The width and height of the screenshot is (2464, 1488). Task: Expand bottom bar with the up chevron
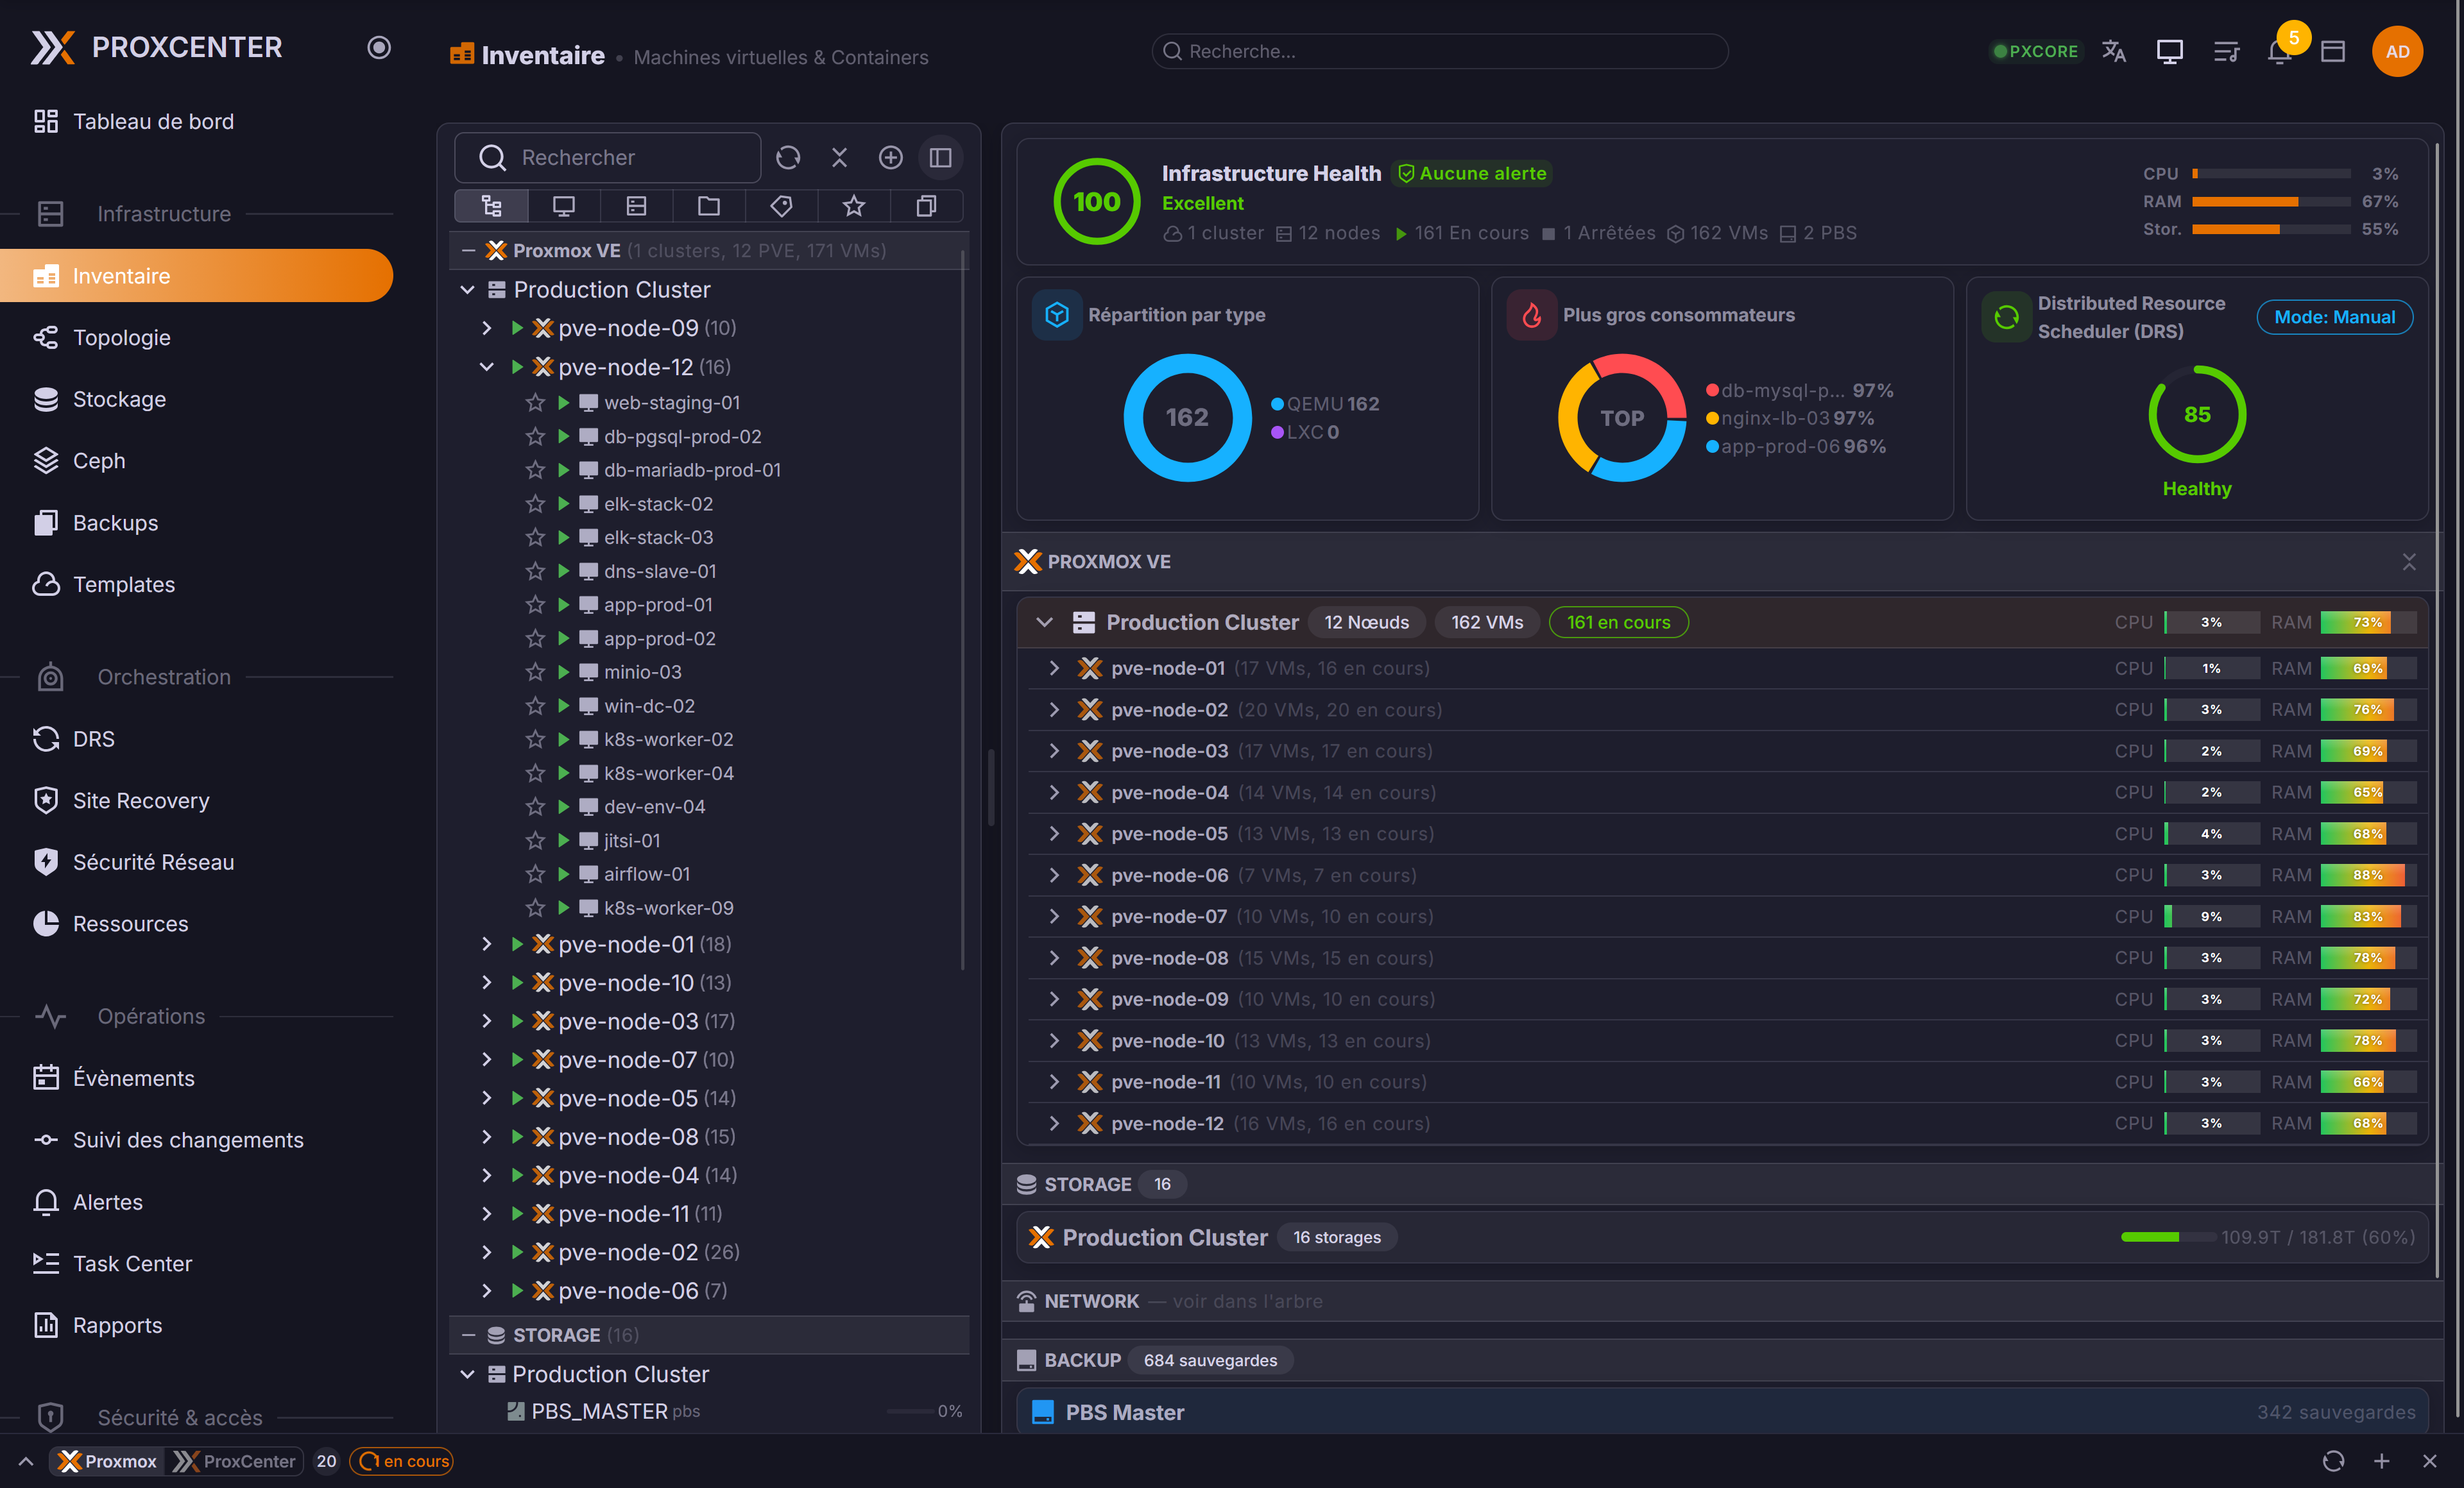point(26,1461)
